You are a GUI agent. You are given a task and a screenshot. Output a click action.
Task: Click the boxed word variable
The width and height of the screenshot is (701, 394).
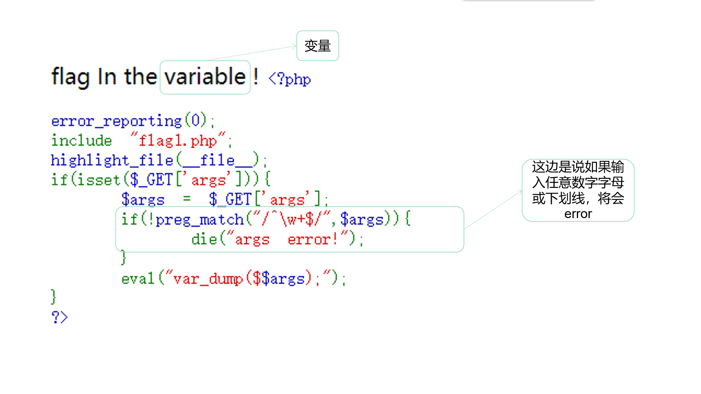click(205, 77)
